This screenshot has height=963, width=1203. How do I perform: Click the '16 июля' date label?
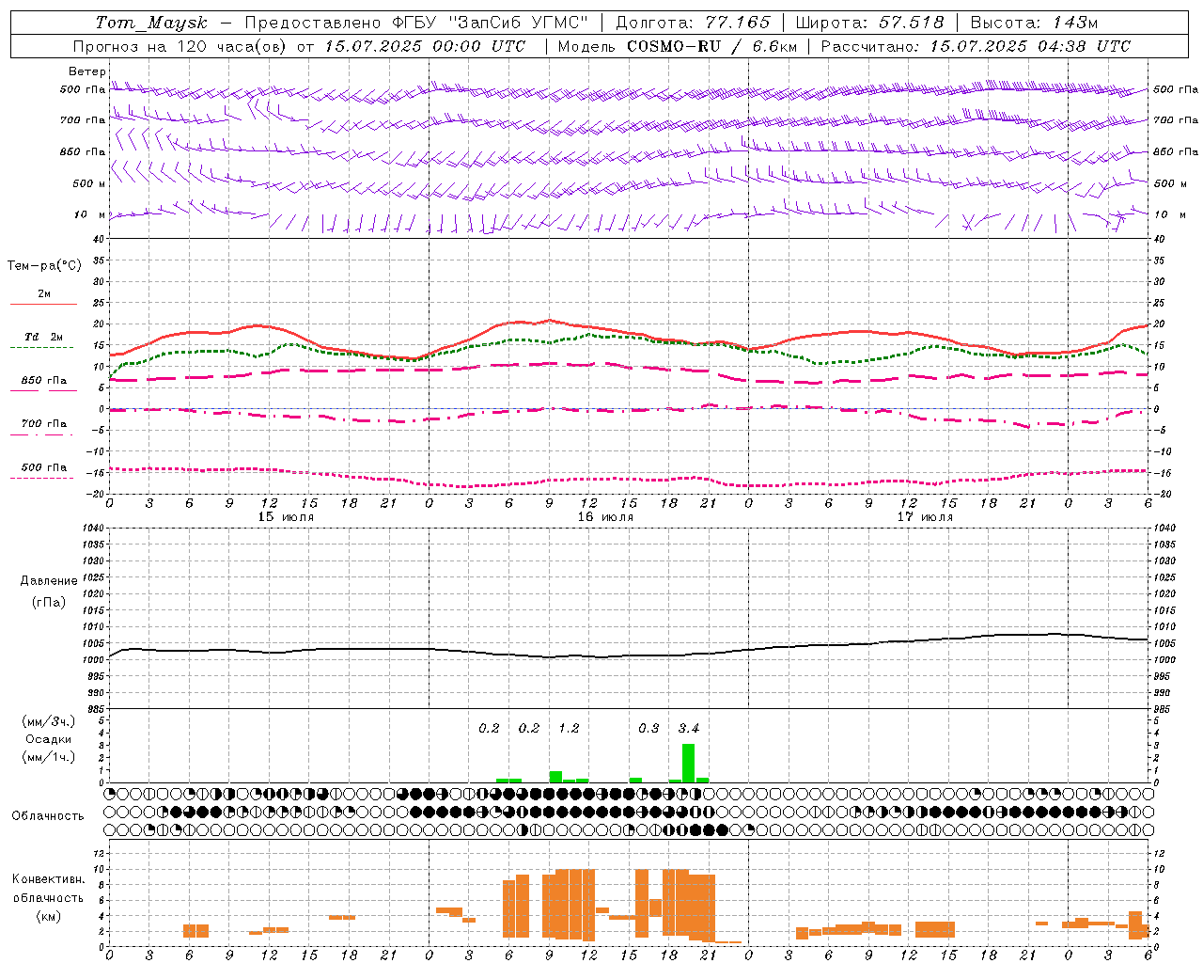[605, 516]
